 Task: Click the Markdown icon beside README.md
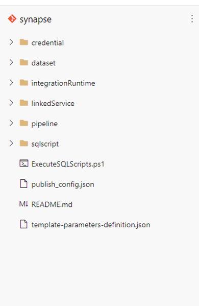(x=24, y=204)
